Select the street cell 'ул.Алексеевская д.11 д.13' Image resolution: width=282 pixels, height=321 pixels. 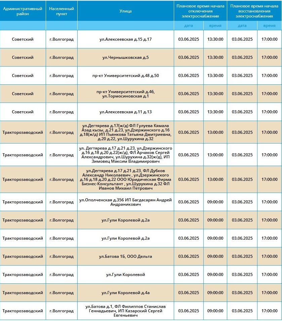[125, 112]
